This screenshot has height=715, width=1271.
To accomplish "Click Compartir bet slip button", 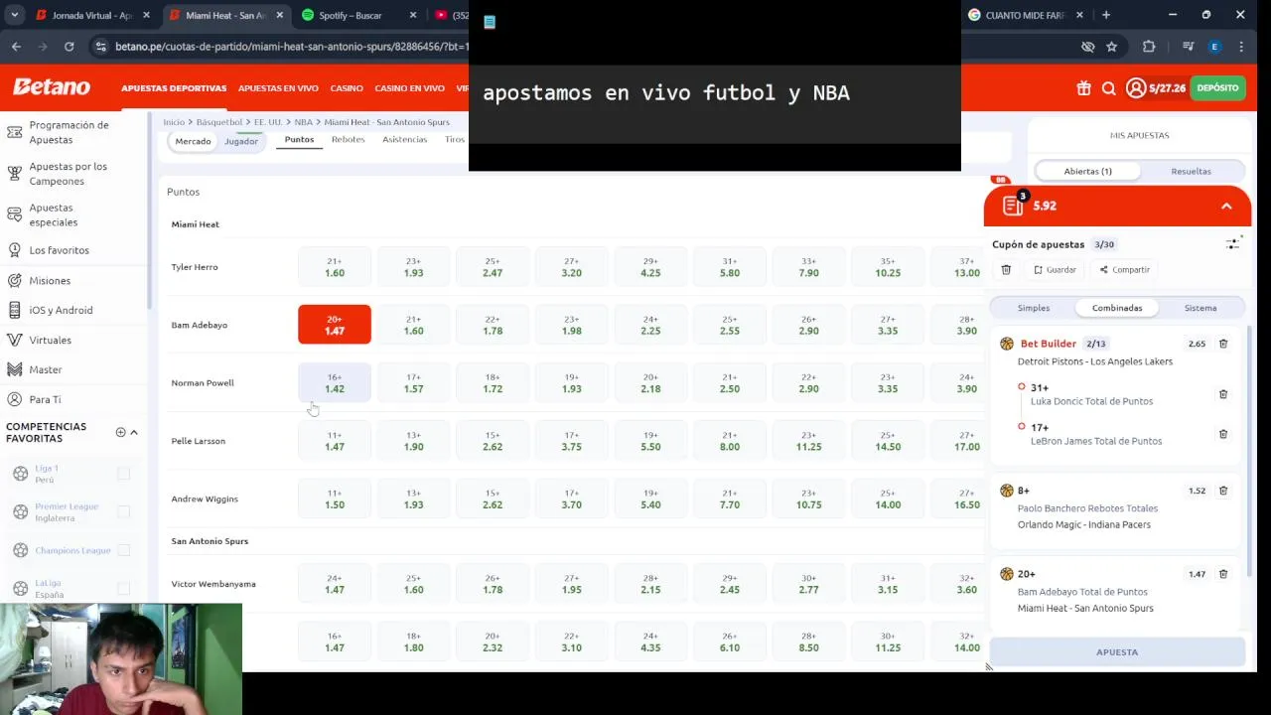I will click(x=1124, y=269).
